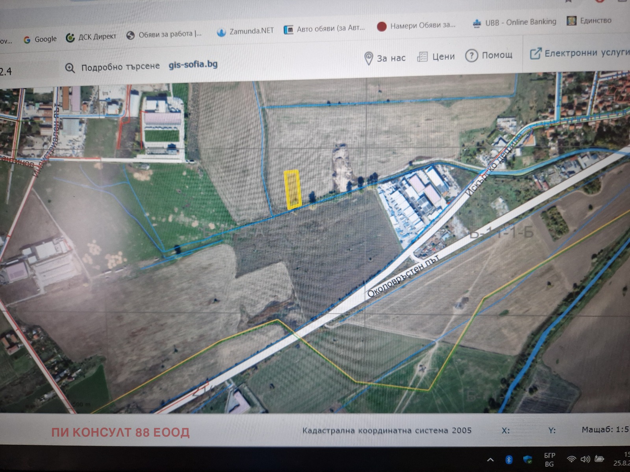The height and width of the screenshot is (472, 630).
Task: Open the Обяви за работа bookmark
Action: tap(164, 35)
